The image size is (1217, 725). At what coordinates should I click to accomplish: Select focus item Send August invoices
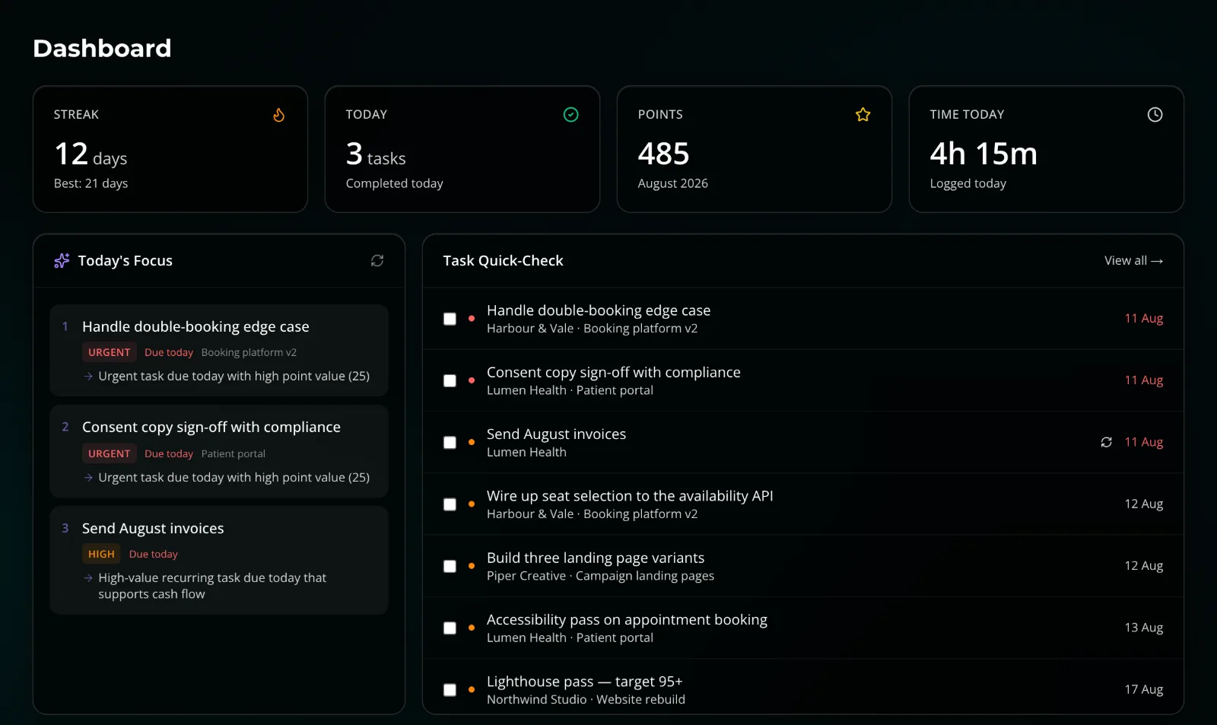tap(219, 561)
